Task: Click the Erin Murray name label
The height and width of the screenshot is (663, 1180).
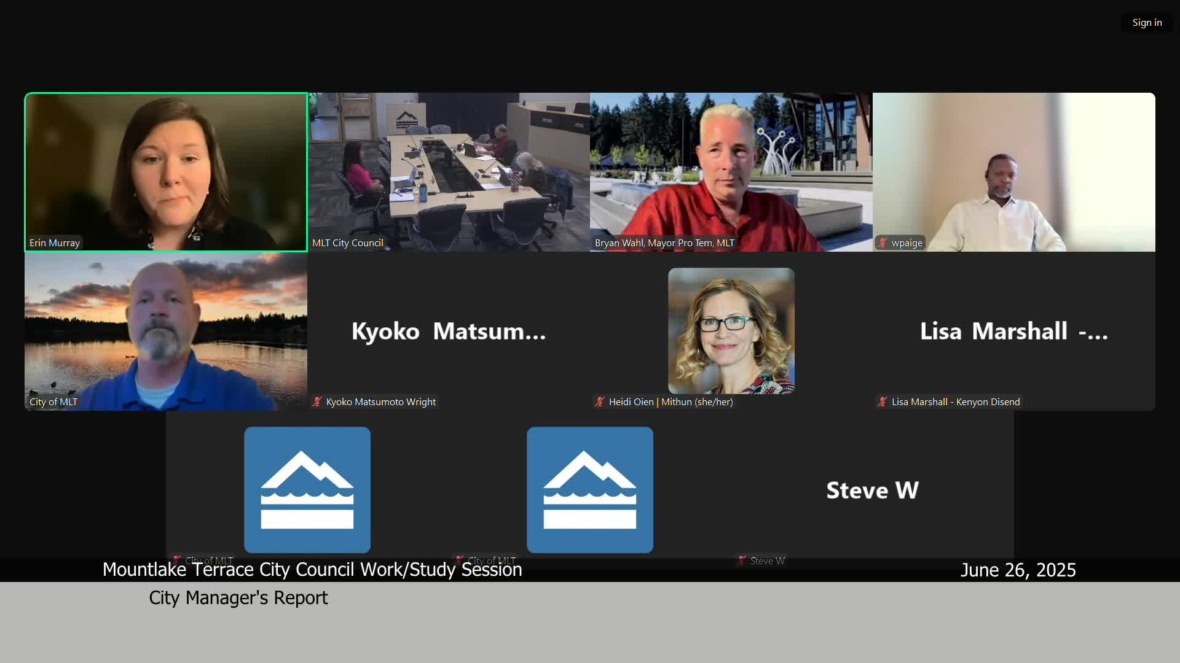Action: tap(55, 243)
